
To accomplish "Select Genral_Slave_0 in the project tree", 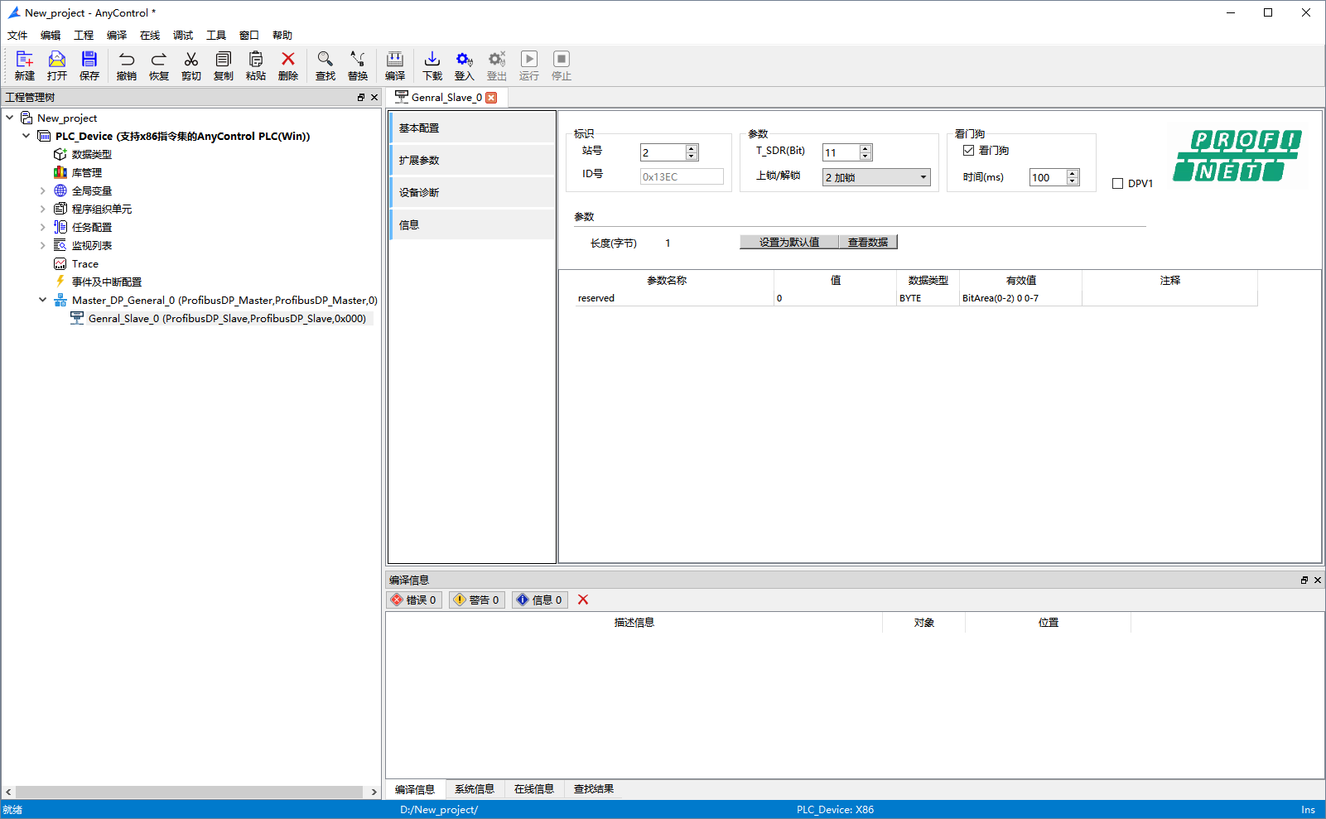I will click(227, 319).
